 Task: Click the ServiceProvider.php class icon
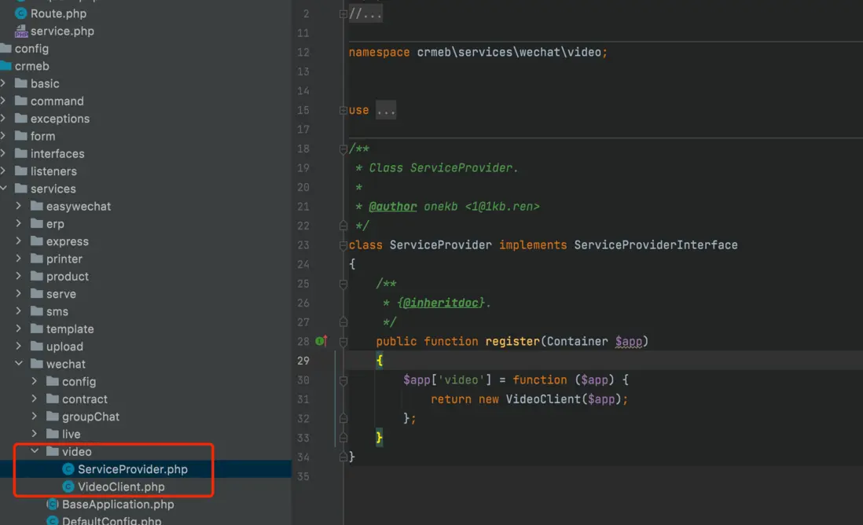pyautogui.click(x=68, y=469)
